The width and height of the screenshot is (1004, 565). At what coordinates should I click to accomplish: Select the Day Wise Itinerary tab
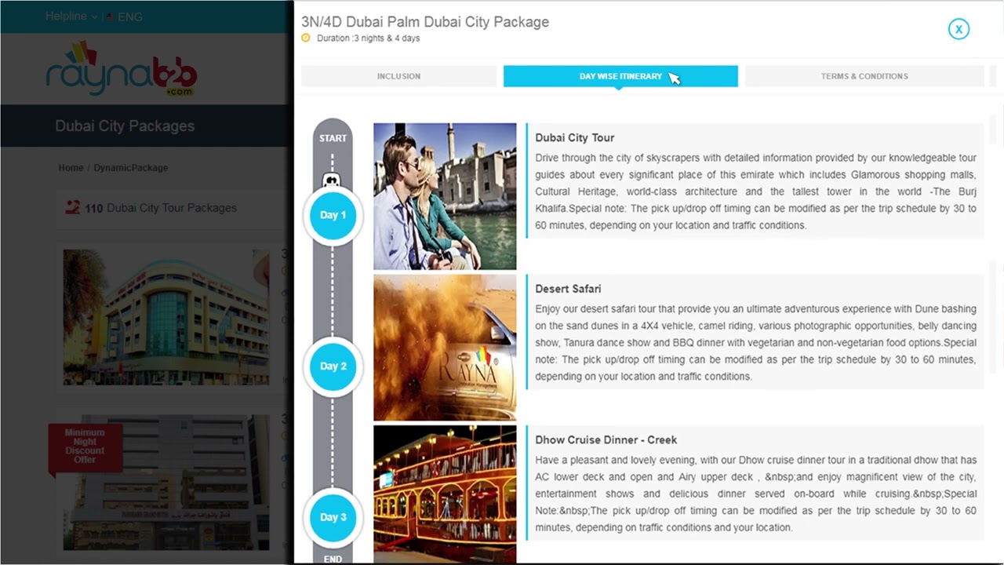tap(620, 76)
